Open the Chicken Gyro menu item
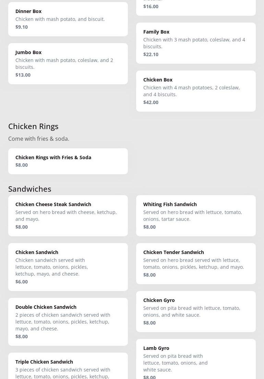This screenshot has width=264, height=379. click(196, 311)
